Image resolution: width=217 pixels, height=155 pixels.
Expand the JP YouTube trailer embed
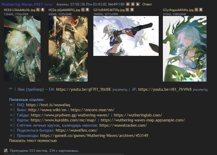tap(200, 90)
